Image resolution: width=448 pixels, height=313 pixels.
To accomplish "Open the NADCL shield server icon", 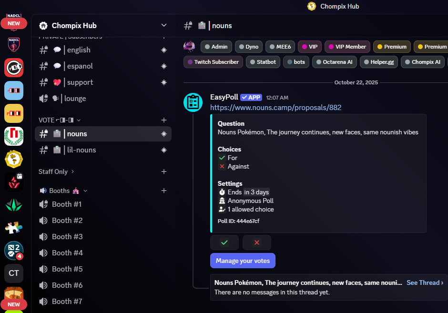I will pyautogui.click(x=14, y=45).
